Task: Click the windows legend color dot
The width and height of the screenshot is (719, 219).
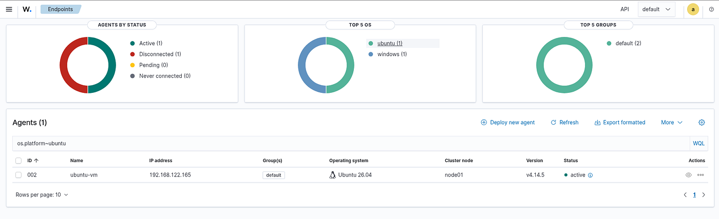Action: tap(371, 54)
